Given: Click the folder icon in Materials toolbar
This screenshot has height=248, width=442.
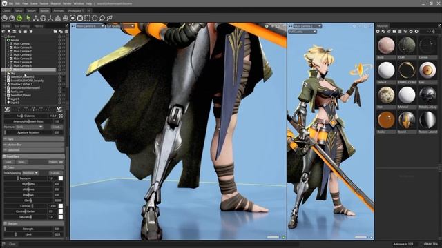Looking at the screenshot, I should (x=394, y=32).
